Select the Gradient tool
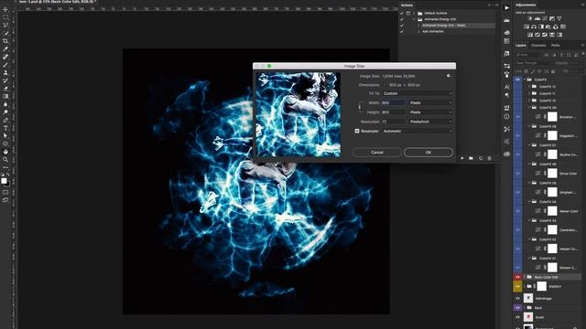 click(x=5, y=96)
